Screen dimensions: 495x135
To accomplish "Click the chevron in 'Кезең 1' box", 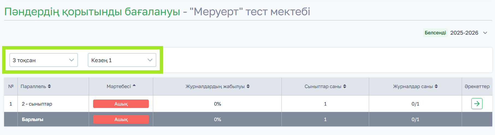I will point(150,60).
